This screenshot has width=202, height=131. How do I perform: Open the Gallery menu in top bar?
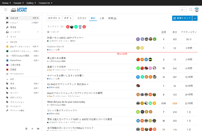tap(31, 3)
